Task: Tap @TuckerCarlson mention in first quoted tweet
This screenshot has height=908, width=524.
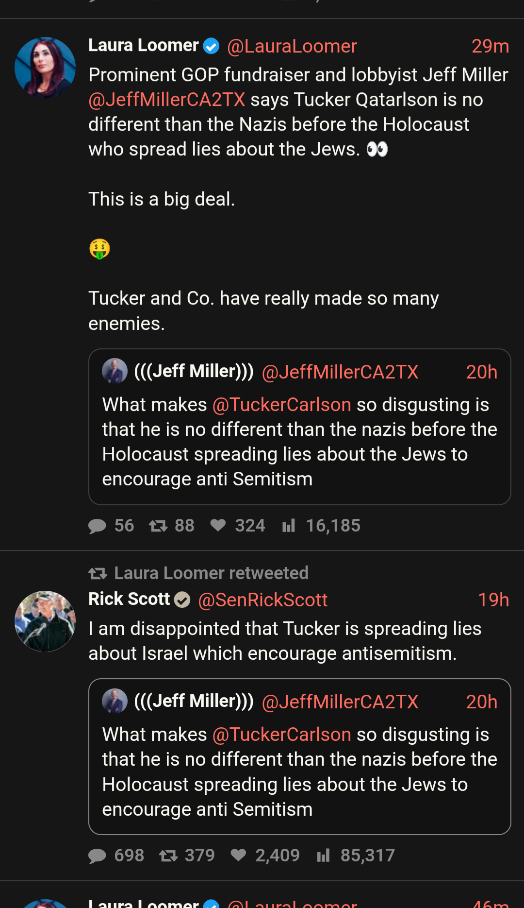Action: point(281,405)
